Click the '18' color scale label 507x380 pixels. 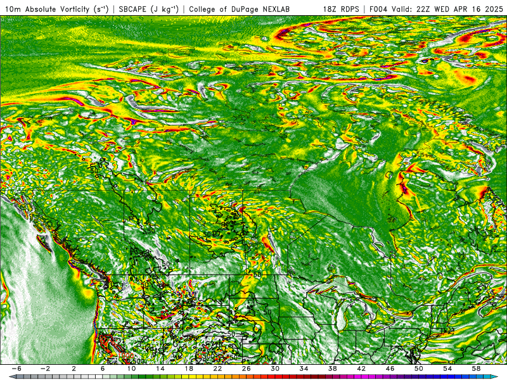click(189, 369)
